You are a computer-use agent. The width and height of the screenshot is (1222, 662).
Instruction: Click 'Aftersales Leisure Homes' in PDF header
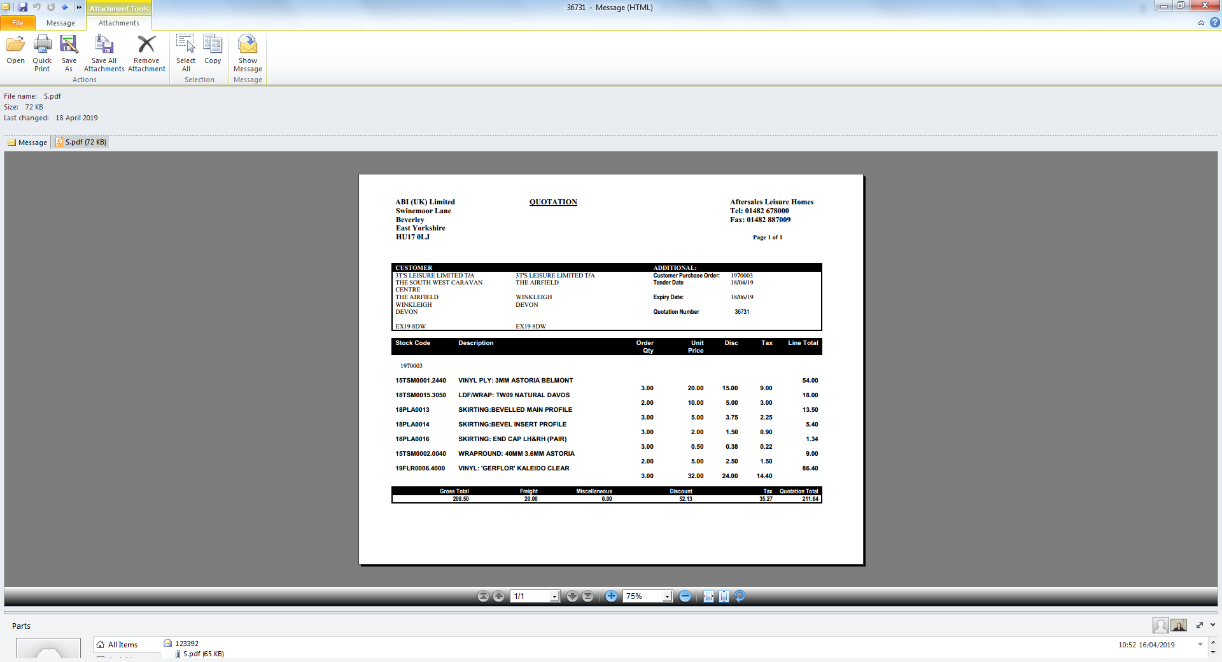tap(771, 202)
